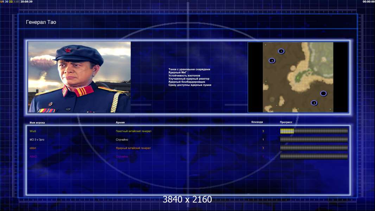Click team number in obbin row

pyautogui.click(x=263, y=148)
